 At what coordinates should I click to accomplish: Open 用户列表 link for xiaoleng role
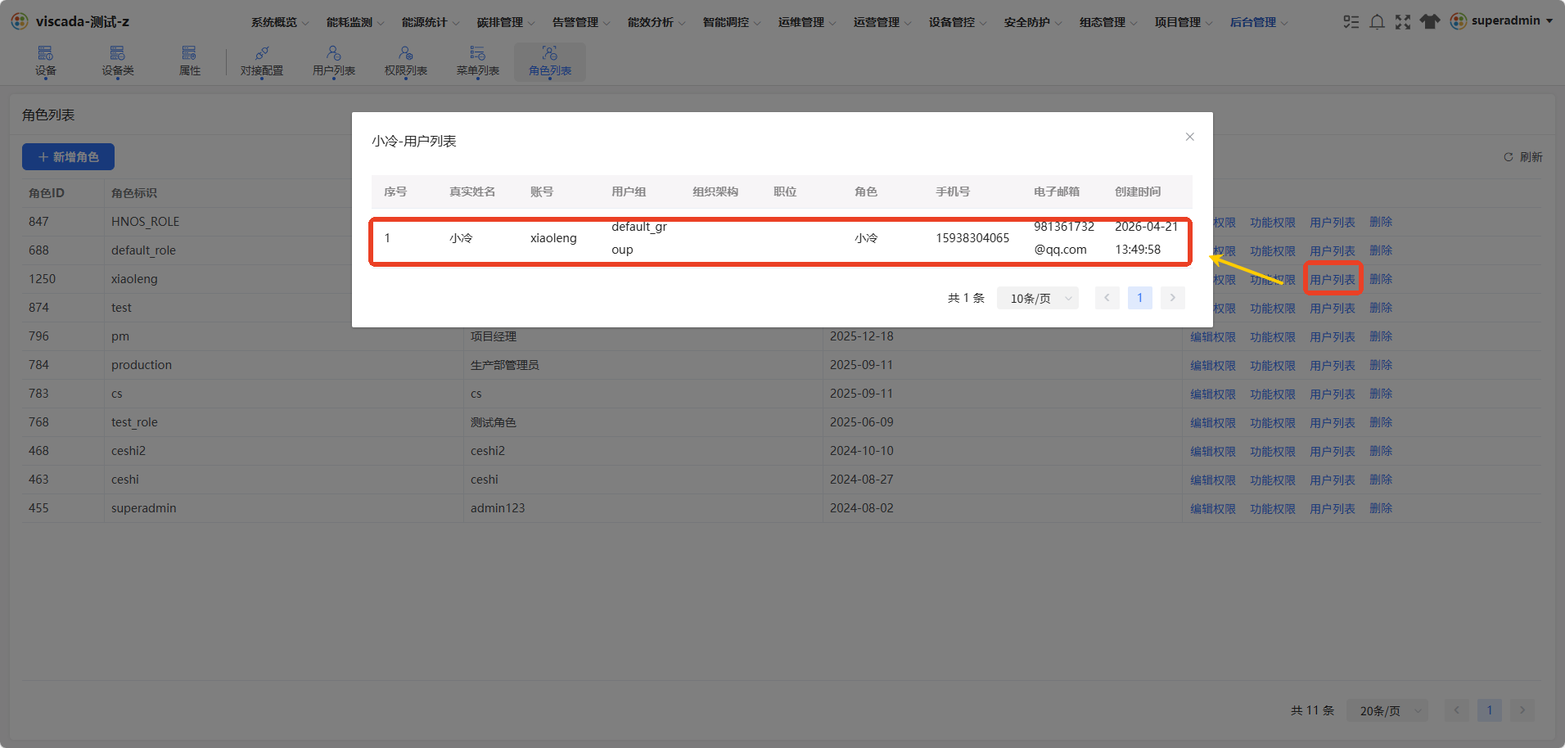point(1332,280)
